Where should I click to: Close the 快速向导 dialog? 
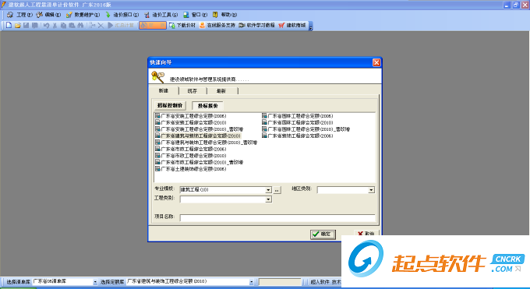(x=376, y=62)
